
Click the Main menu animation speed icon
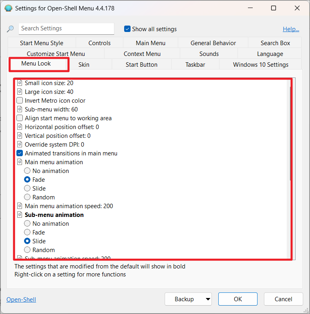pos(20,206)
